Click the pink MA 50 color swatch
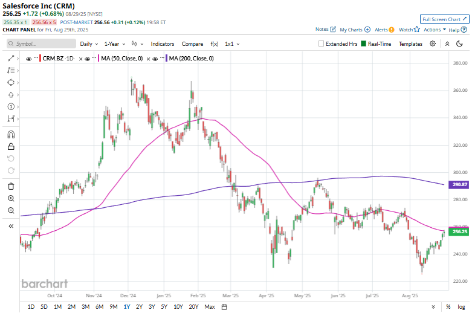This screenshot has height=316, width=472. click(99, 59)
